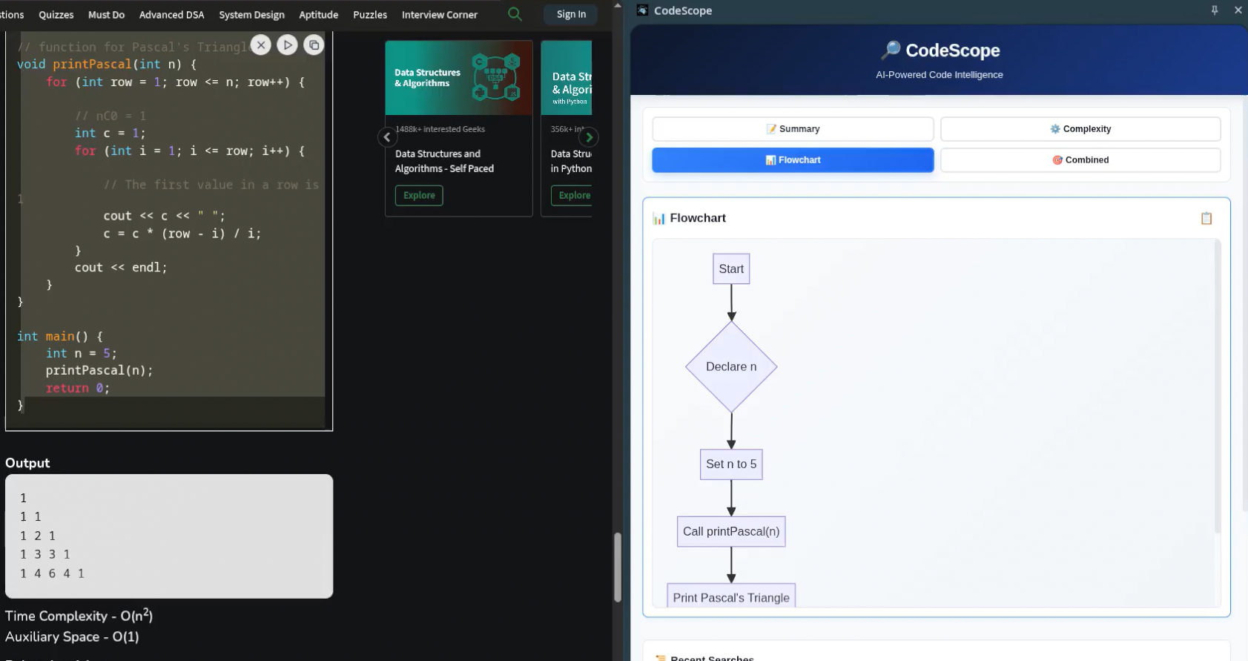1248x661 pixels.
Task: Copy flowchart with clipboard icon
Action: point(1206,218)
